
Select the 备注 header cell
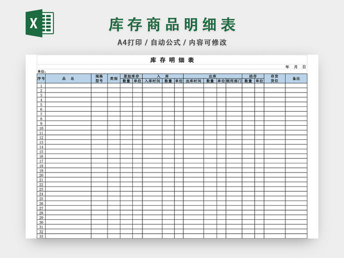pyautogui.click(x=296, y=78)
